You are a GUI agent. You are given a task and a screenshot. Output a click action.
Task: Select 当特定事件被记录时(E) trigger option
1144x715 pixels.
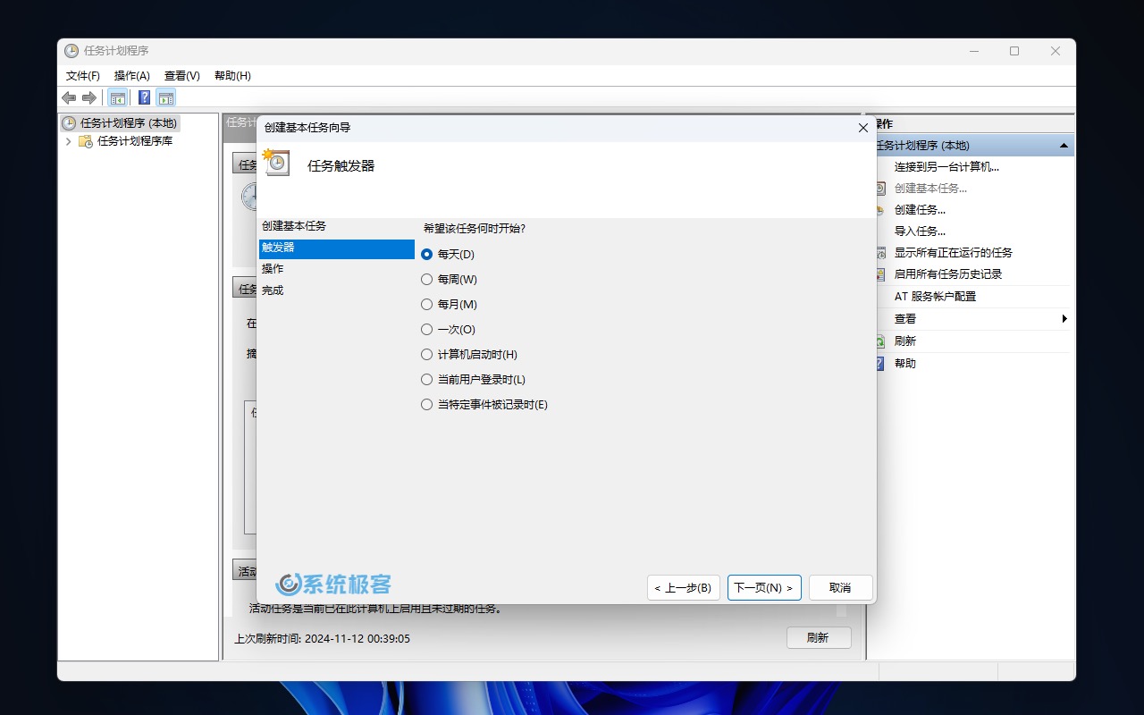click(x=484, y=405)
